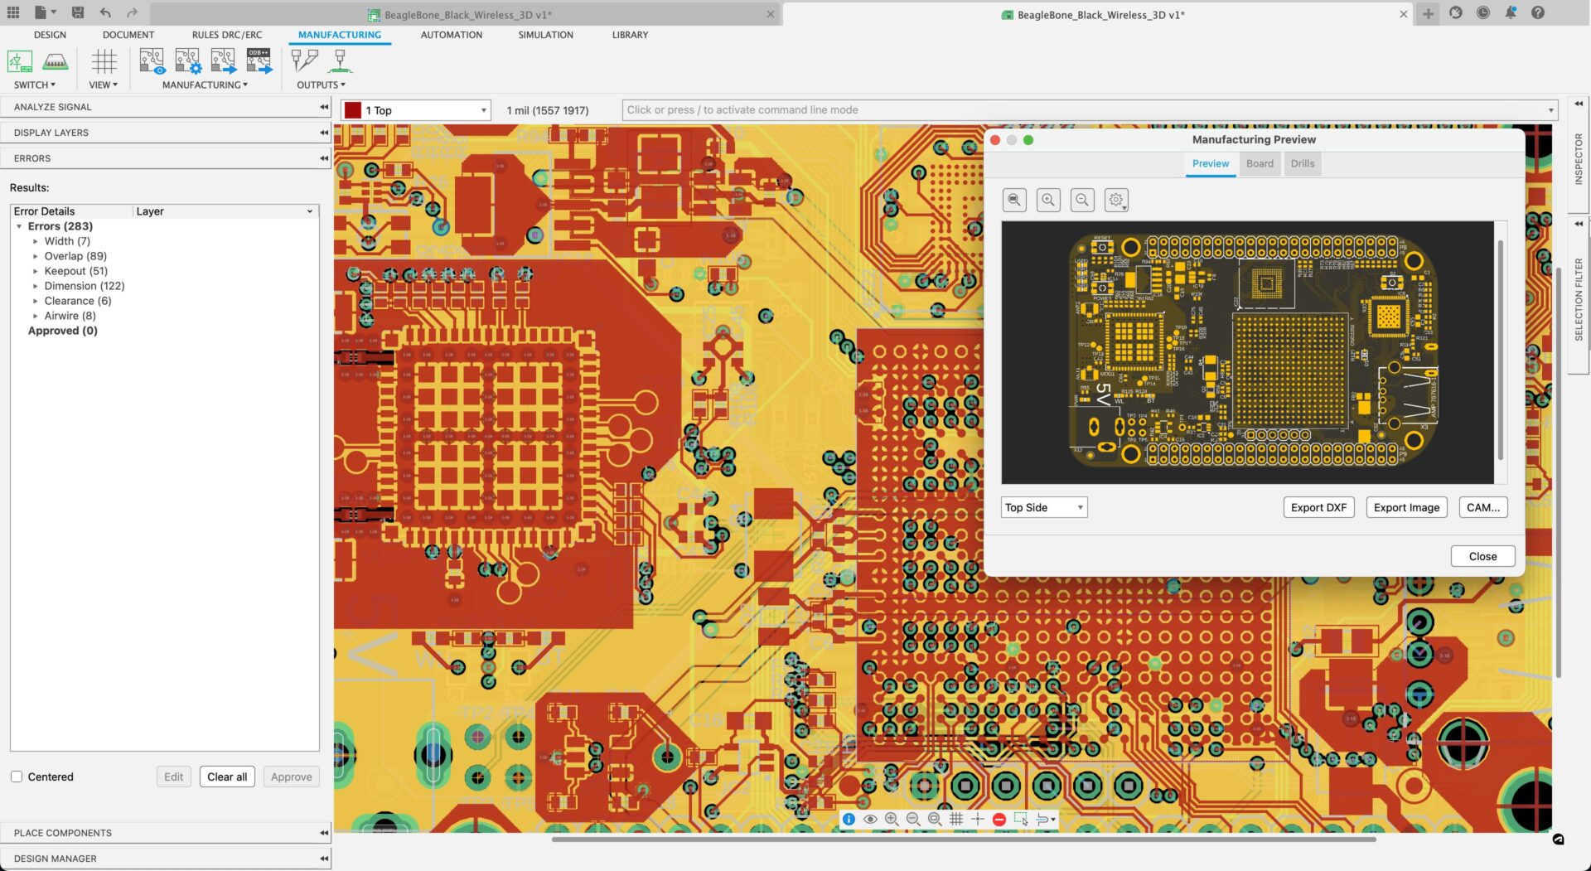Switch to the Drills tab

[x=1302, y=163]
